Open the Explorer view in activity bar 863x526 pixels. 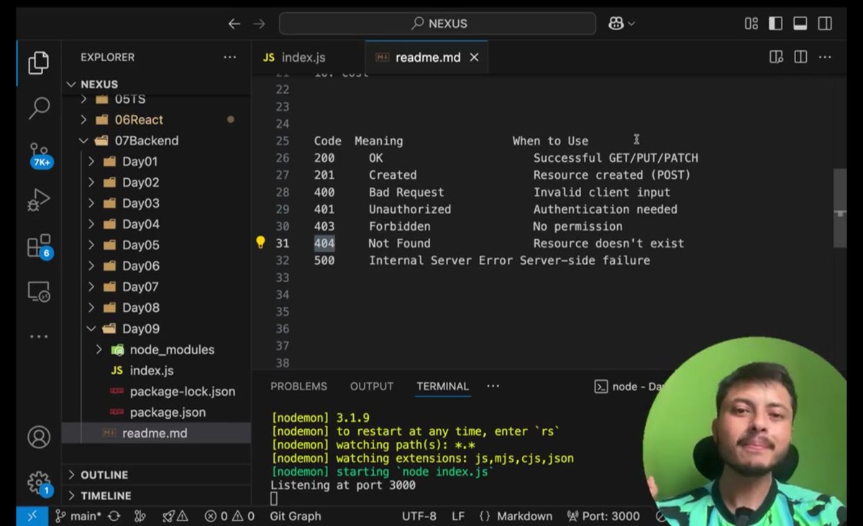coord(39,63)
